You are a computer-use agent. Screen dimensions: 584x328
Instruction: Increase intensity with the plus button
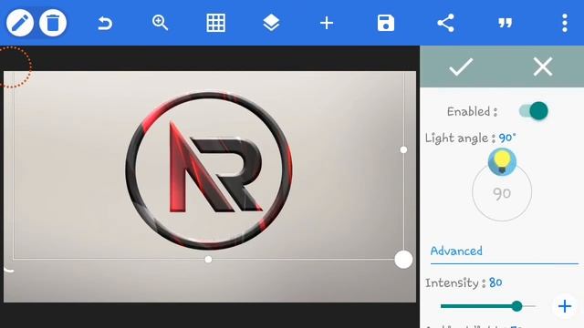click(x=565, y=306)
